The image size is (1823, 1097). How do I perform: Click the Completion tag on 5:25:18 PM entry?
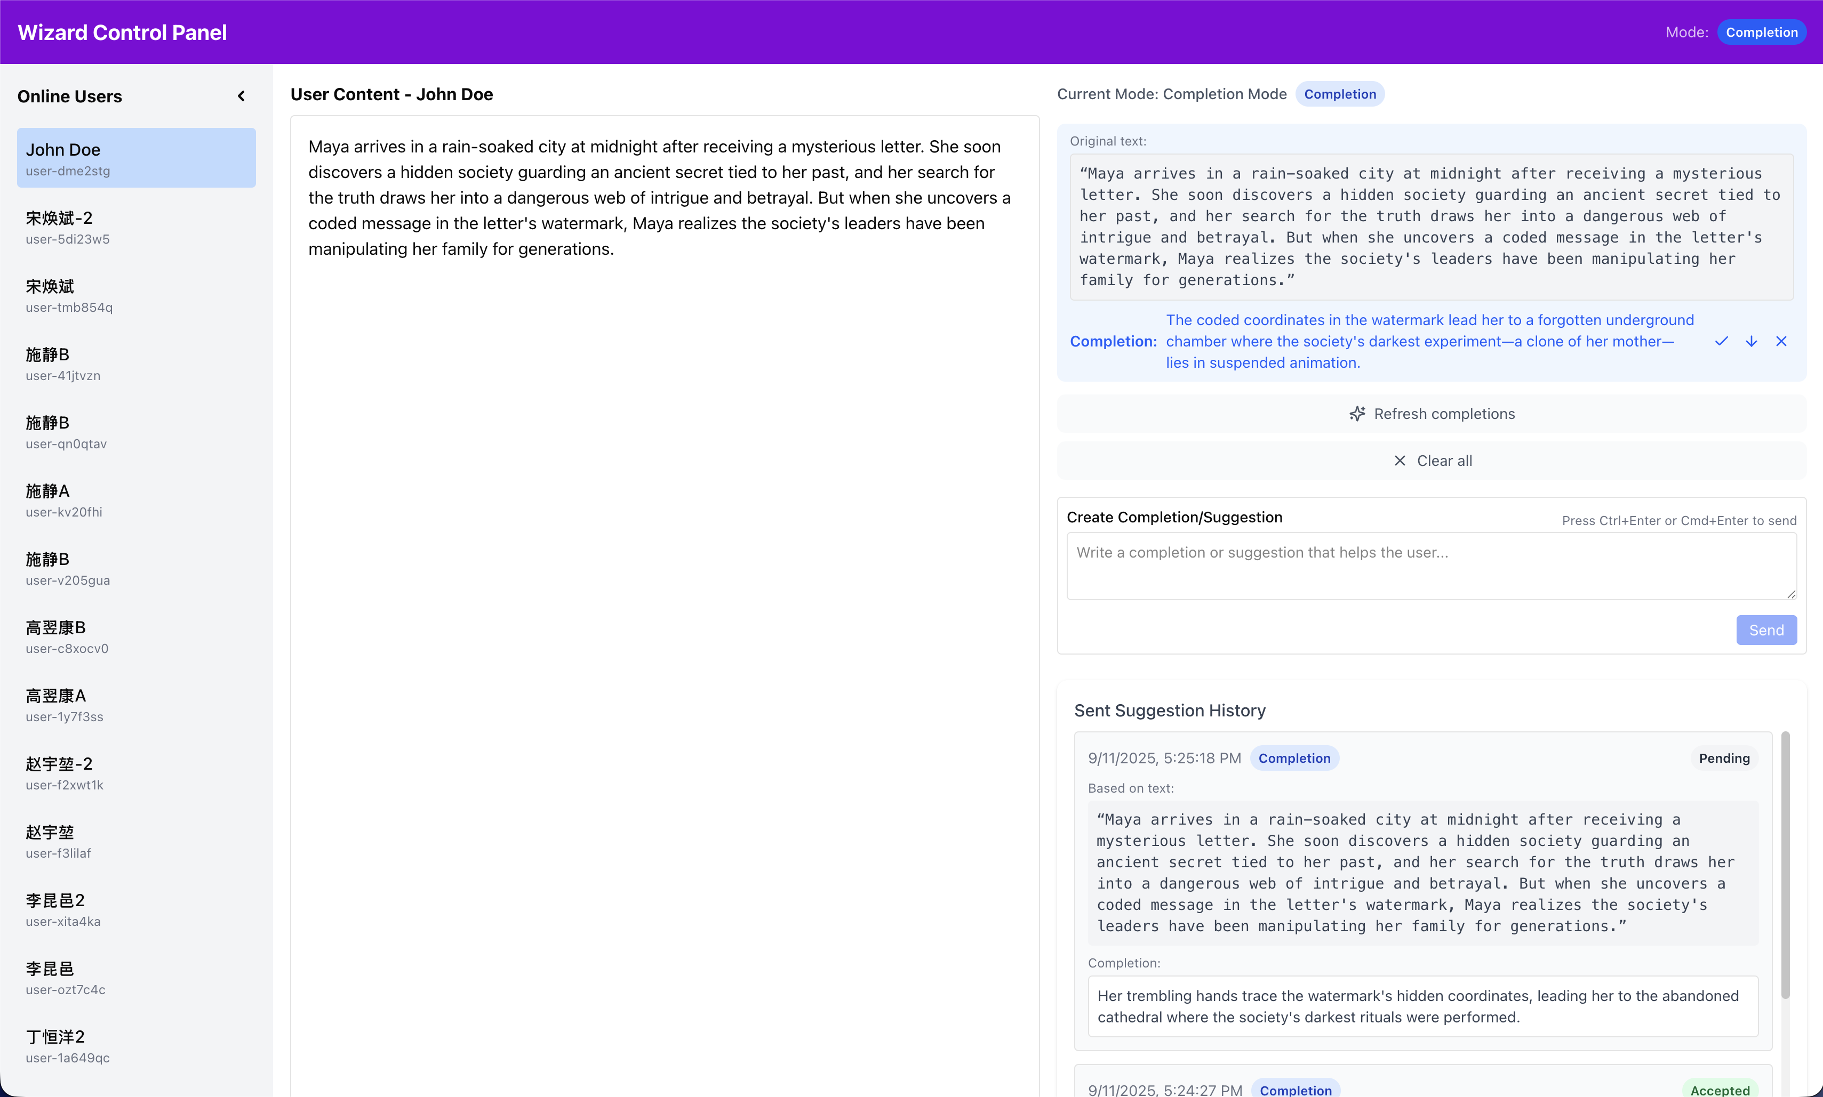(1293, 757)
